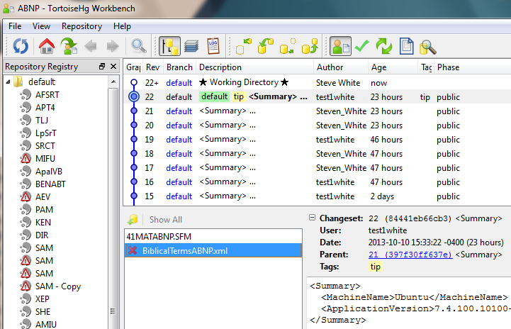Open the magnifier filter toolbar icon
Image resolution: width=511 pixels, height=329 pixels.
coord(139,47)
